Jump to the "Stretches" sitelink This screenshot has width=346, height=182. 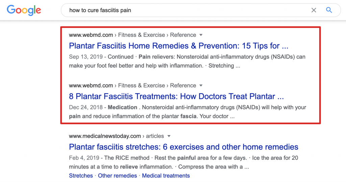81,176
